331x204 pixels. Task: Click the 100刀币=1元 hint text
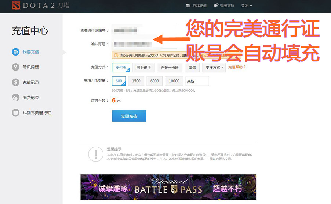coord(153,90)
